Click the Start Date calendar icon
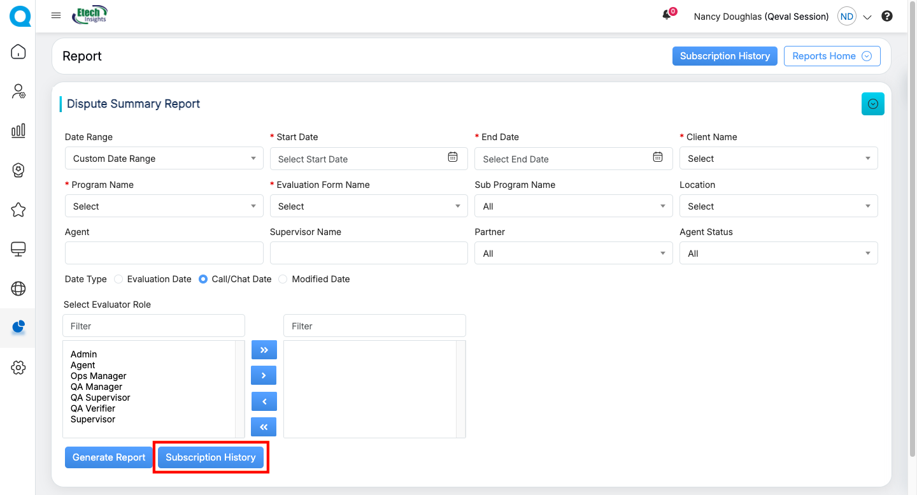Image resolution: width=917 pixels, height=495 pixels. click(453, 157)
